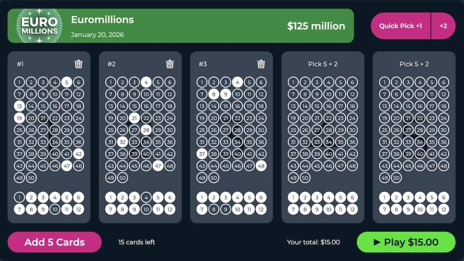The image size is (464, 261).
Task: Deselect number 28 on card #2
Action: tap(145, 130)
